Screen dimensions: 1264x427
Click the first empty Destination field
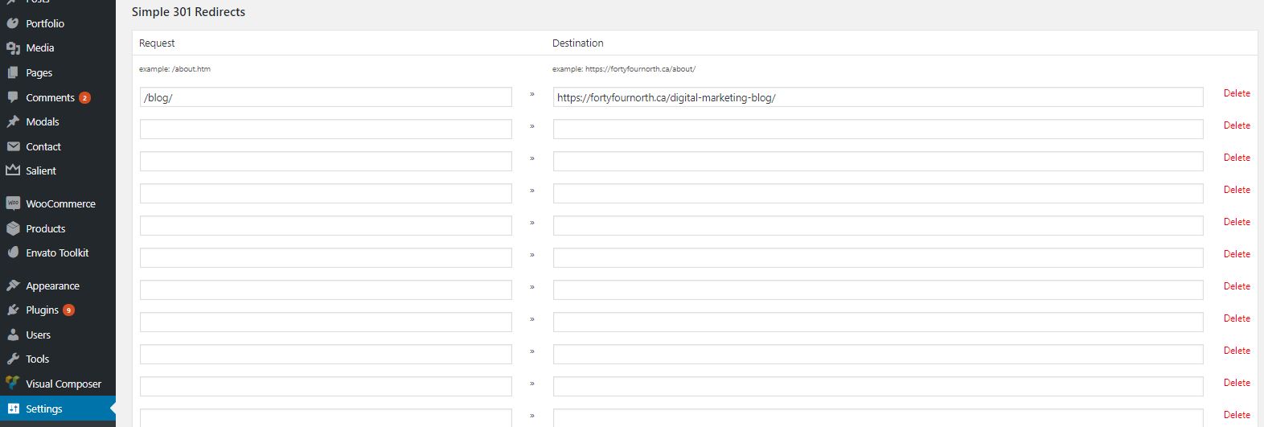point(878,129)
